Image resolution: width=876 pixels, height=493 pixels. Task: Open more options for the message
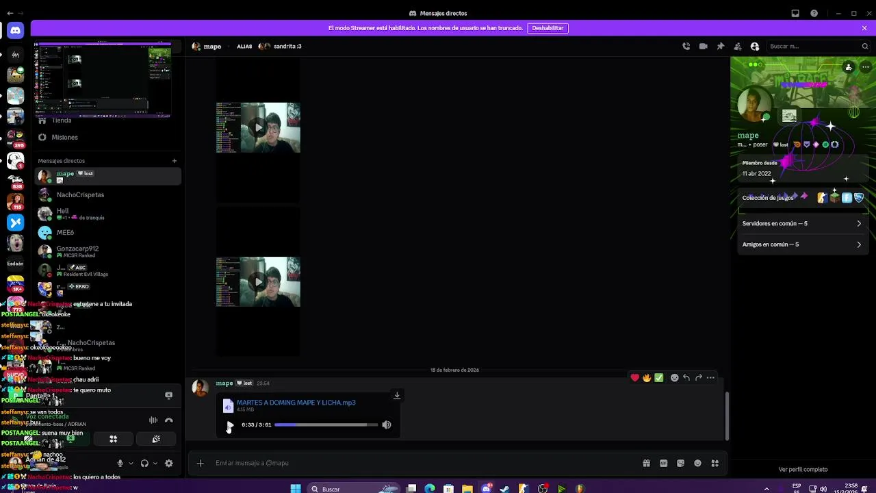click(x=710, y=378)
